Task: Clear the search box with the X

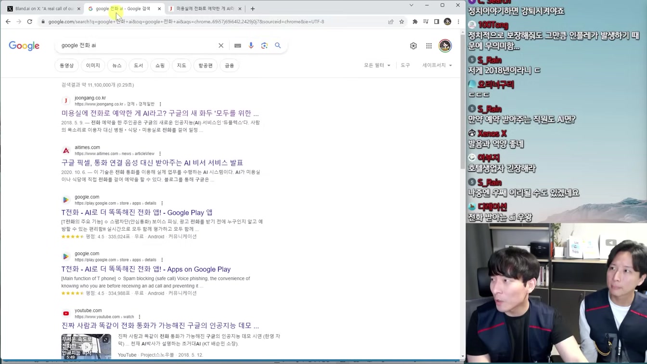Action: coord(221,45)
